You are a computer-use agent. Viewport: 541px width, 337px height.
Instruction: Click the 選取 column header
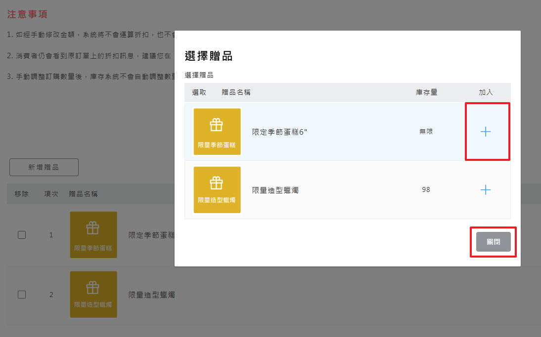click(199, 92)
